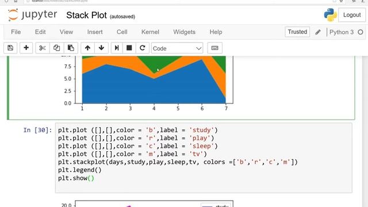368x207 pixels.
Task: Click the autosaved status text
Action: coord(122,17)
